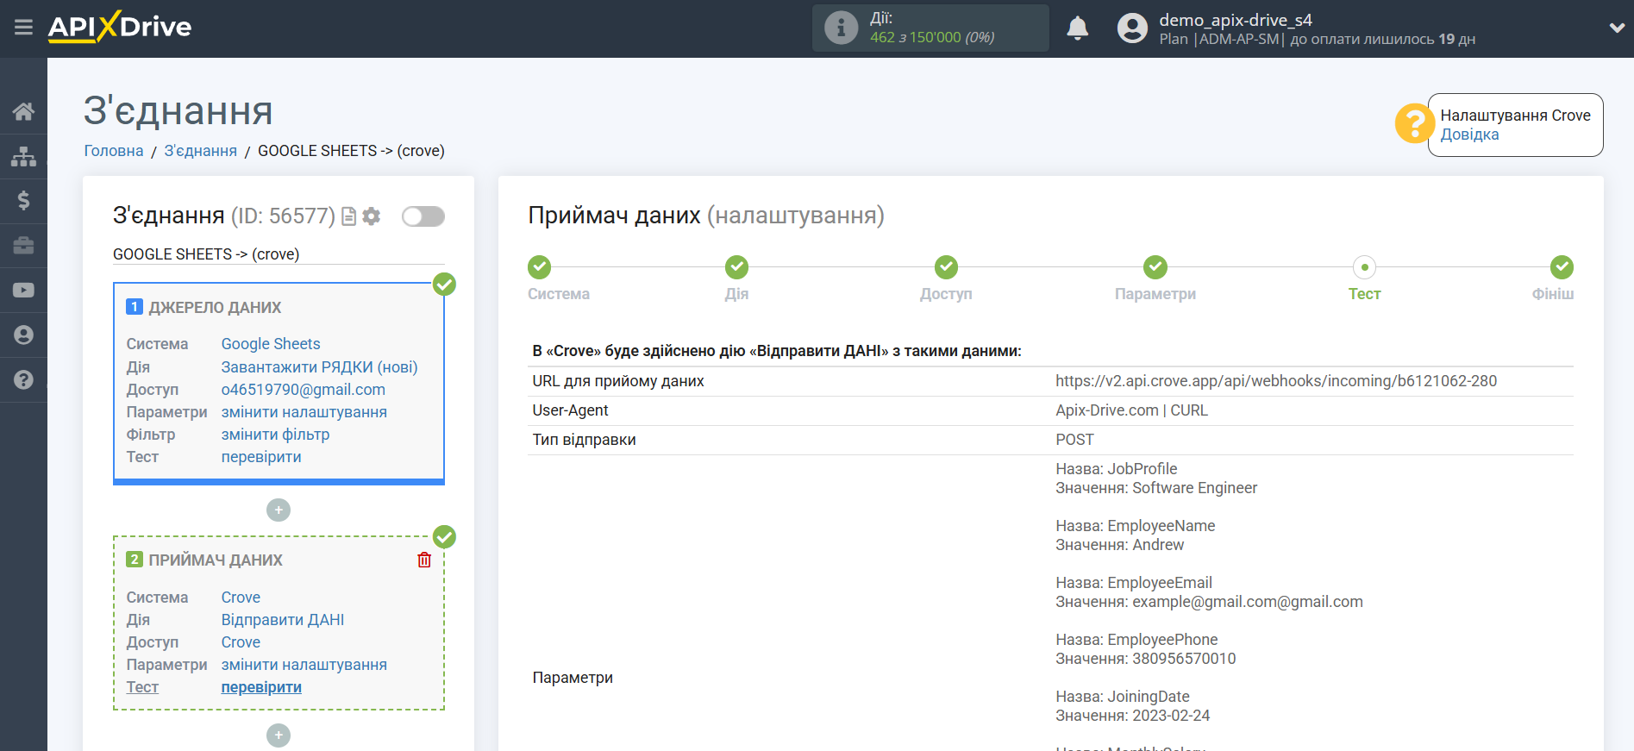Screen dimensions: 1634x751
Task: Click the notification bell icon
Action: (1077, 28)
